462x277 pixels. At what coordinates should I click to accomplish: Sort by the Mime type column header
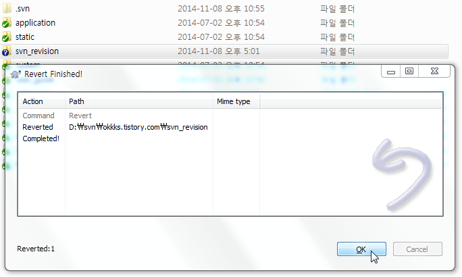pyautogui.click(x=236, y=101)
